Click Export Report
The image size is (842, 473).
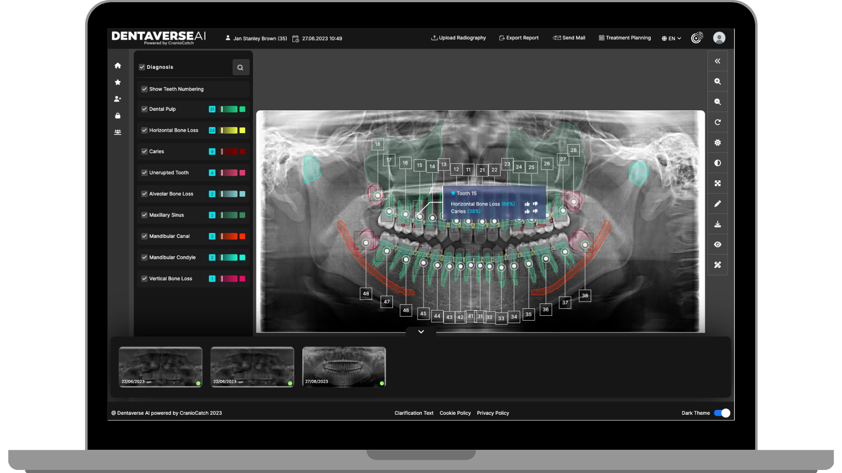pos(519,38)
